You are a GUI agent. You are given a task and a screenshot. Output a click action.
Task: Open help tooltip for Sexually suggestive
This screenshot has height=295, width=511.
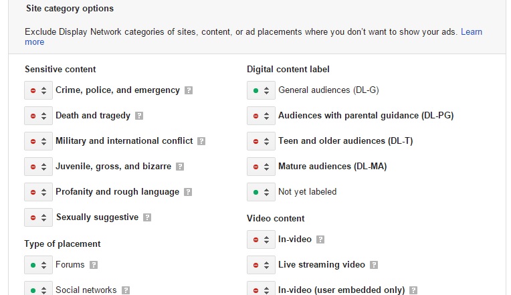click(x=147, y=217)
